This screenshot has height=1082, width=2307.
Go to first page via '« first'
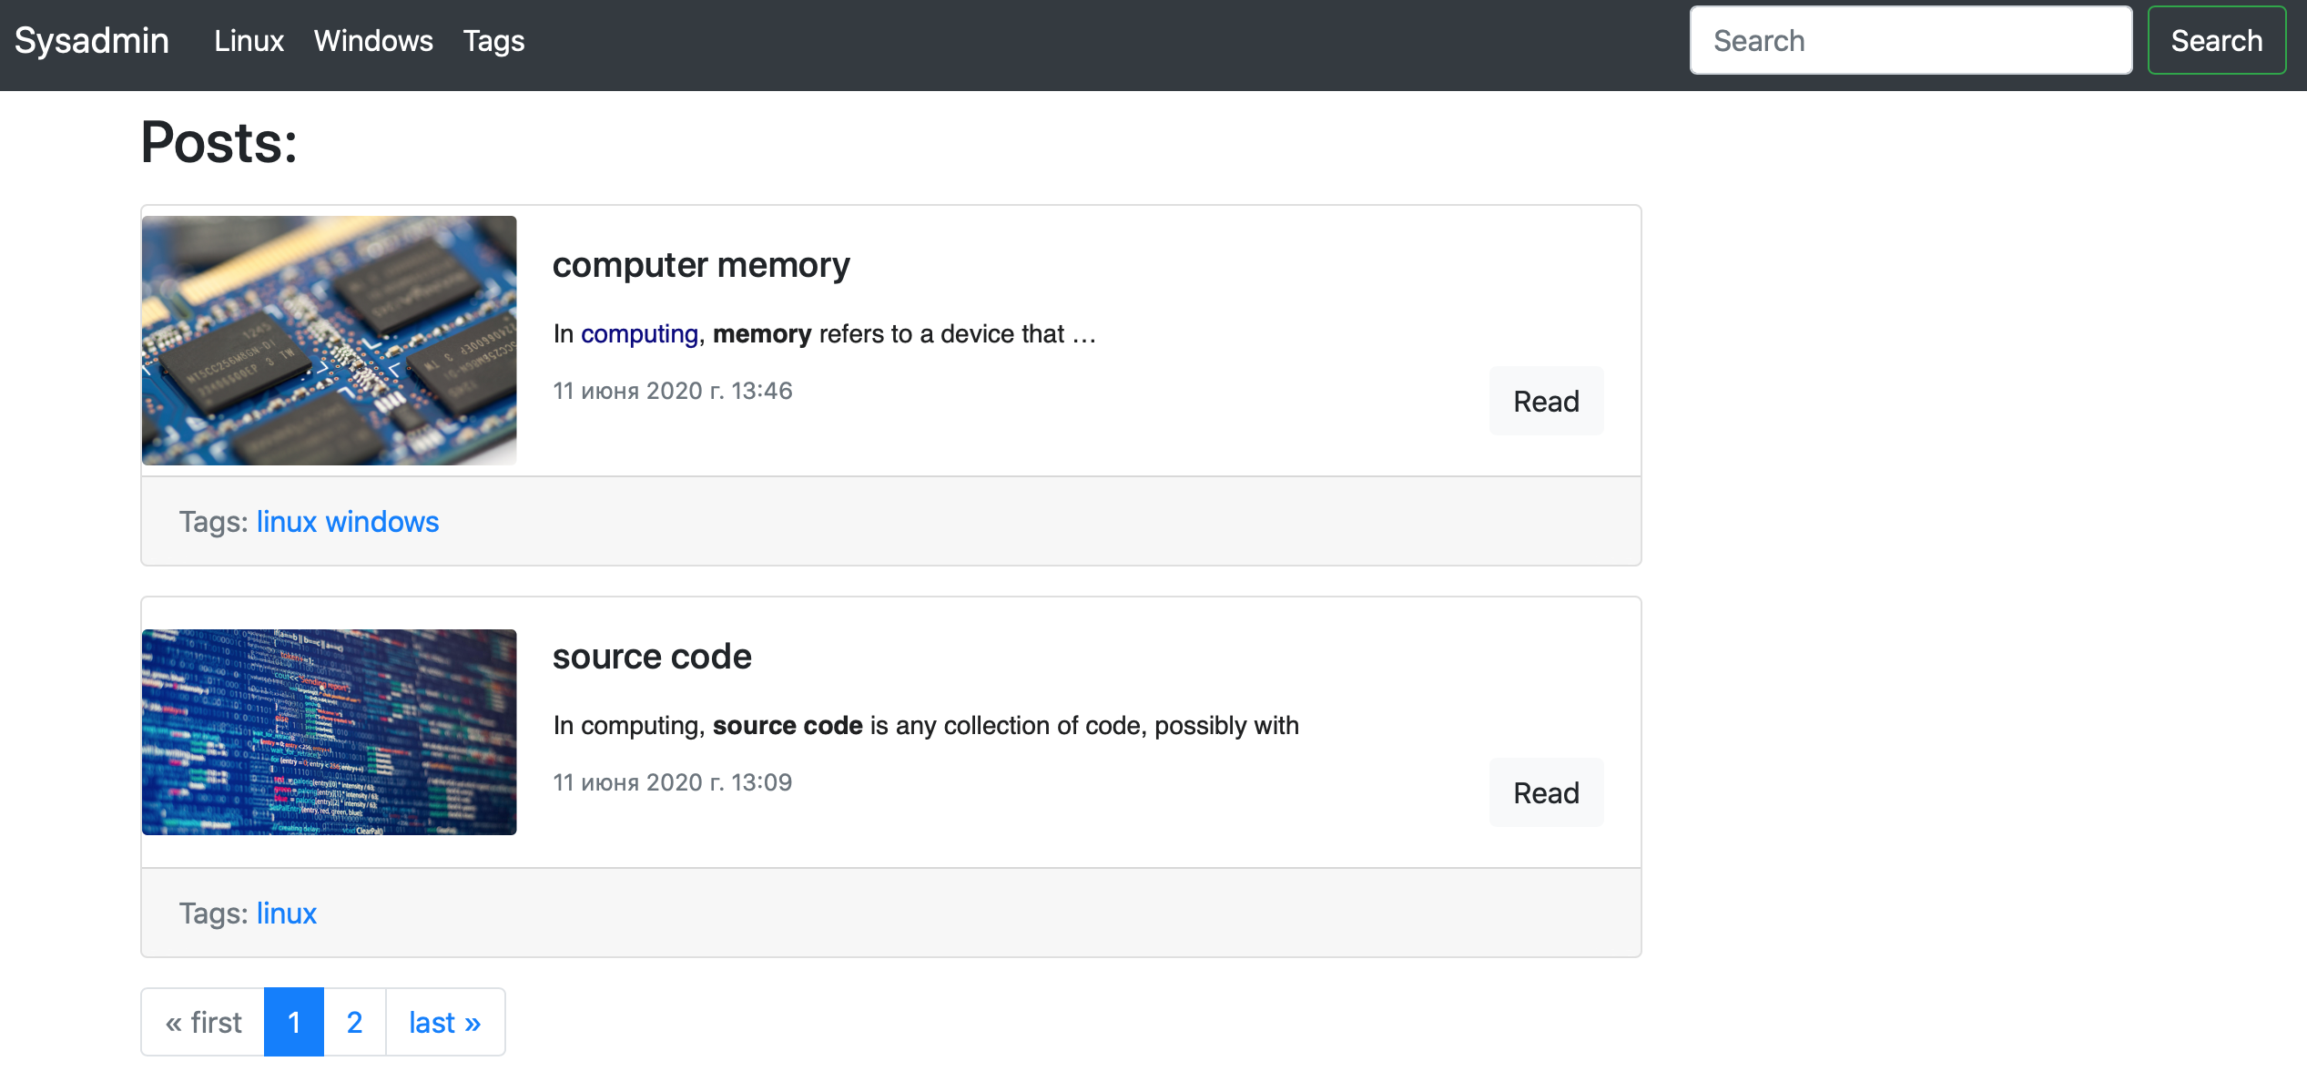(x=202, y=1022)
